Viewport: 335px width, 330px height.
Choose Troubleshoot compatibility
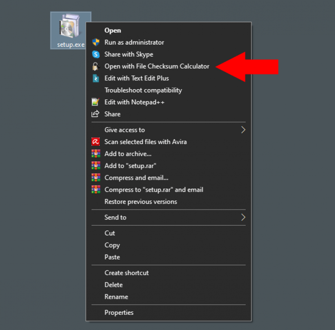pos(143,90)
